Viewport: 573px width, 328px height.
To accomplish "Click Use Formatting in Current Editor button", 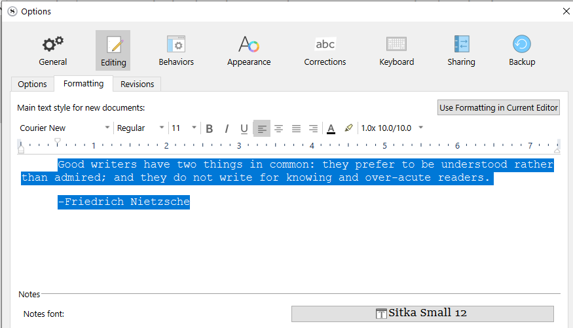I will (x=498, y=107).
